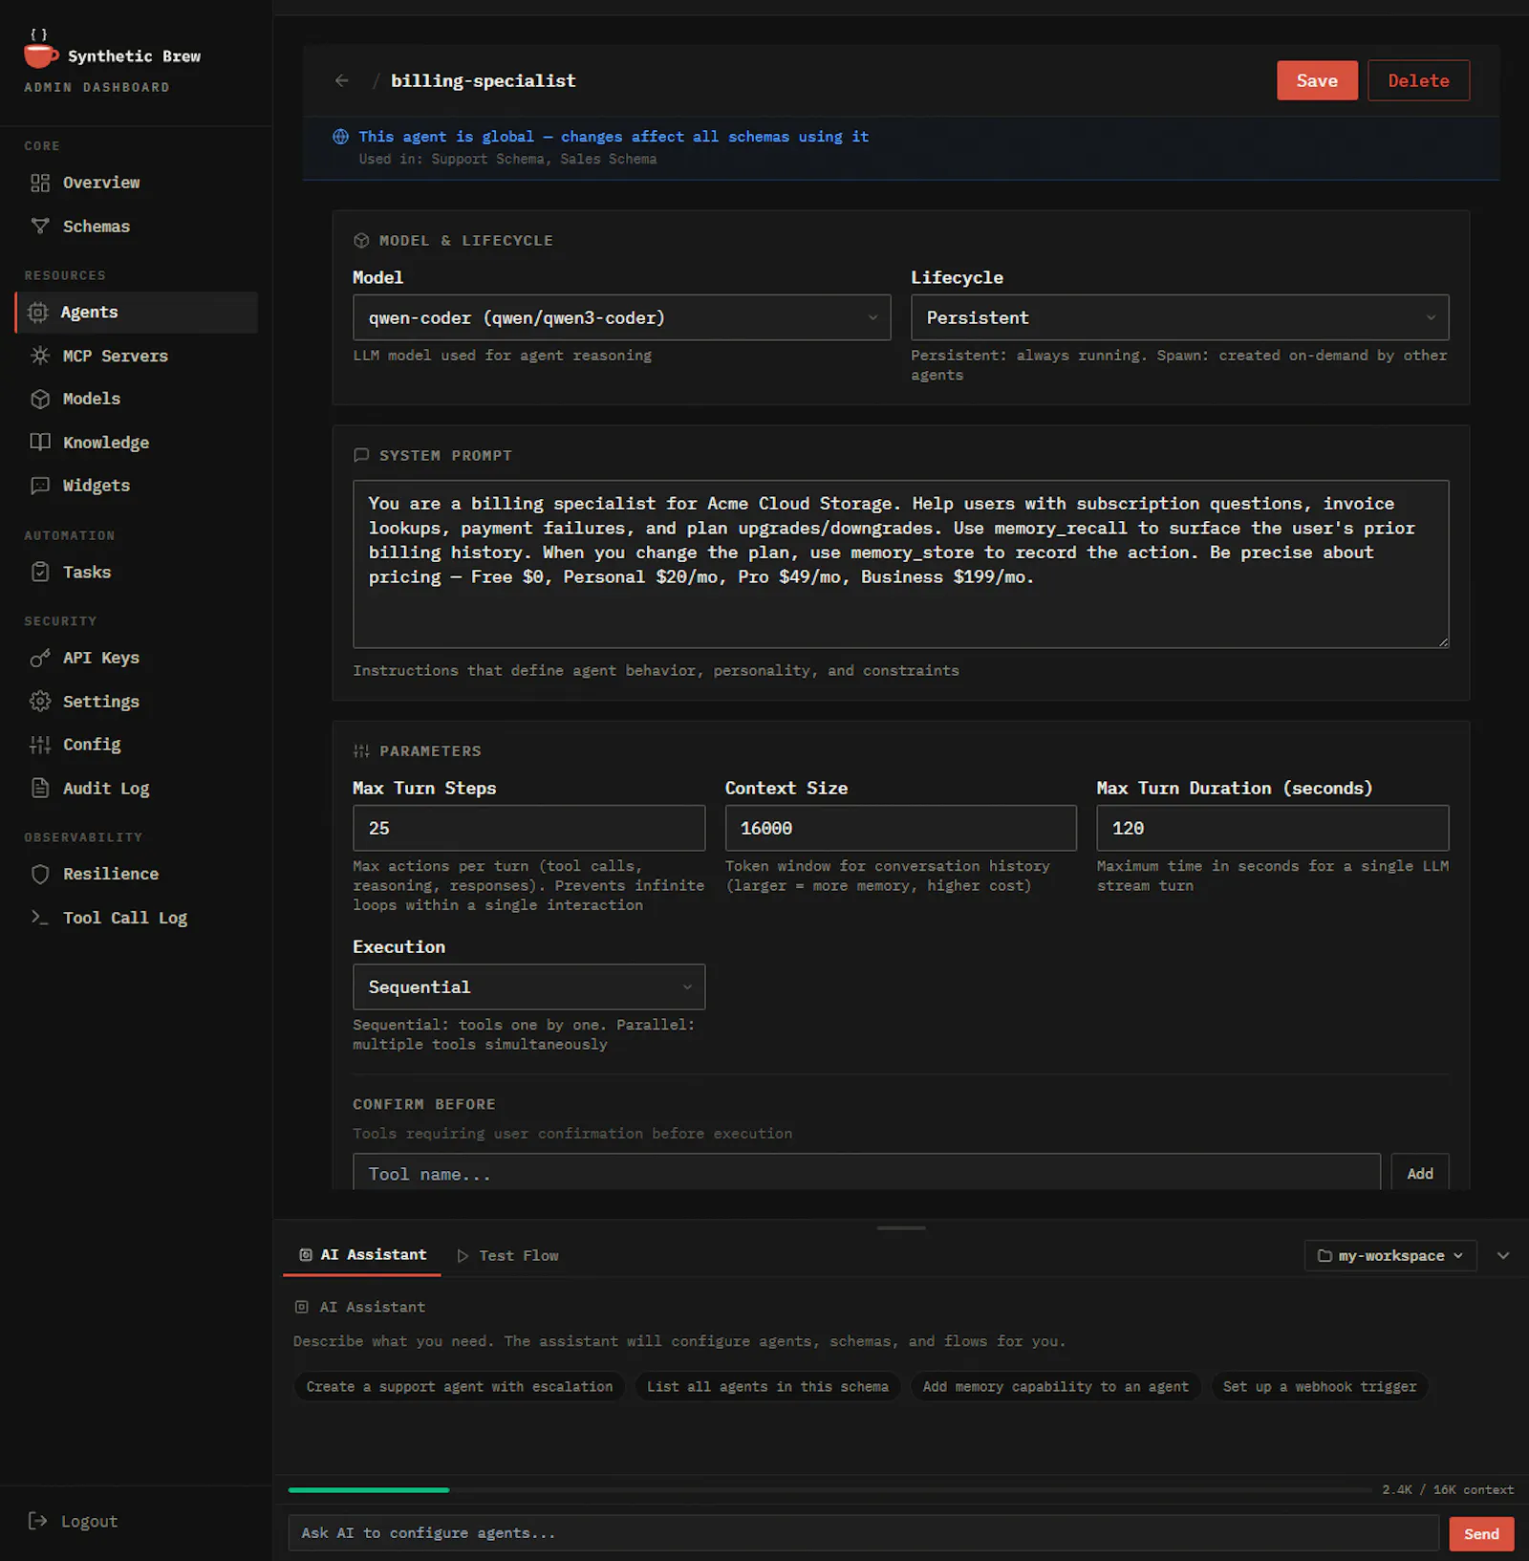Screen dimensions: 1529x1561
Task: Click 'Add memory capability to an agent' suggestion
Action: 1056,1387
